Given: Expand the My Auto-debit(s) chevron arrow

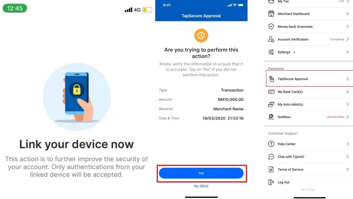Looking at the screenshot, I should (348, 104).
